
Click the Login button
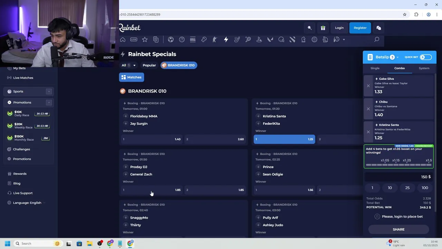click(x=339, y=28)
